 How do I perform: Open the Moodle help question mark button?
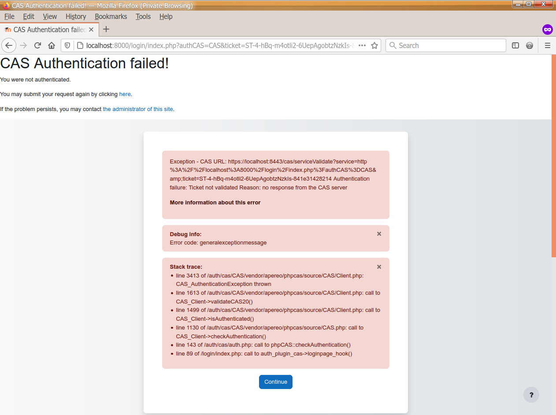point(531,395)
